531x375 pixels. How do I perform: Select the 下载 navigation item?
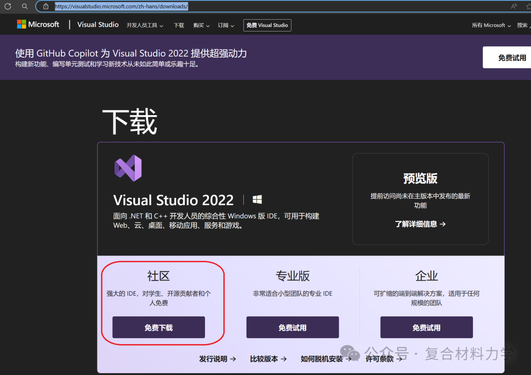178,25
